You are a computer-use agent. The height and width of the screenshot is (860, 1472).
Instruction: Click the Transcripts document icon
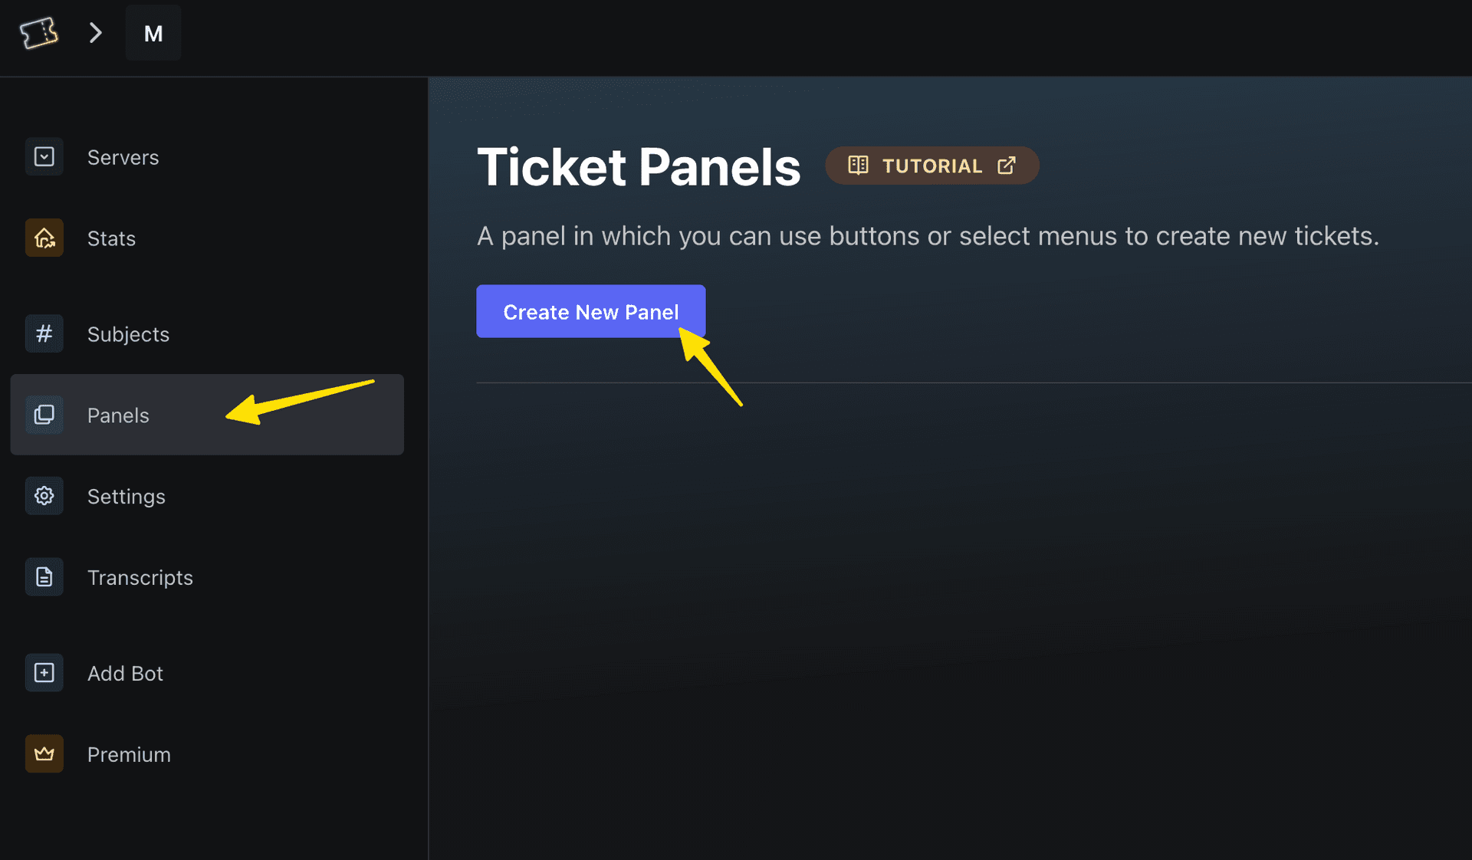coord(44,576)
